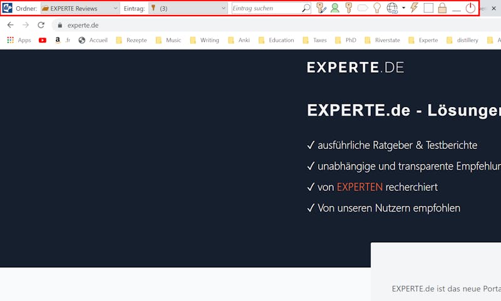Click the EXPERTE.DE site logo
This screenshot has width=501, height=301.
tap(355, 68)
